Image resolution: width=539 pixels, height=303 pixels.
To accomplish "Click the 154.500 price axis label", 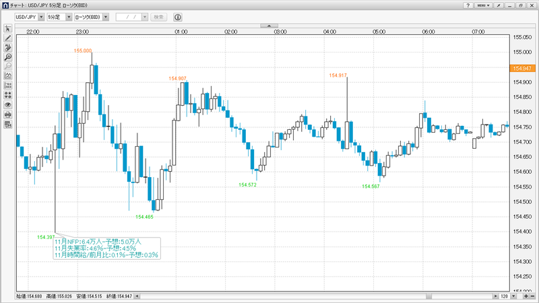I will [522, 201].
